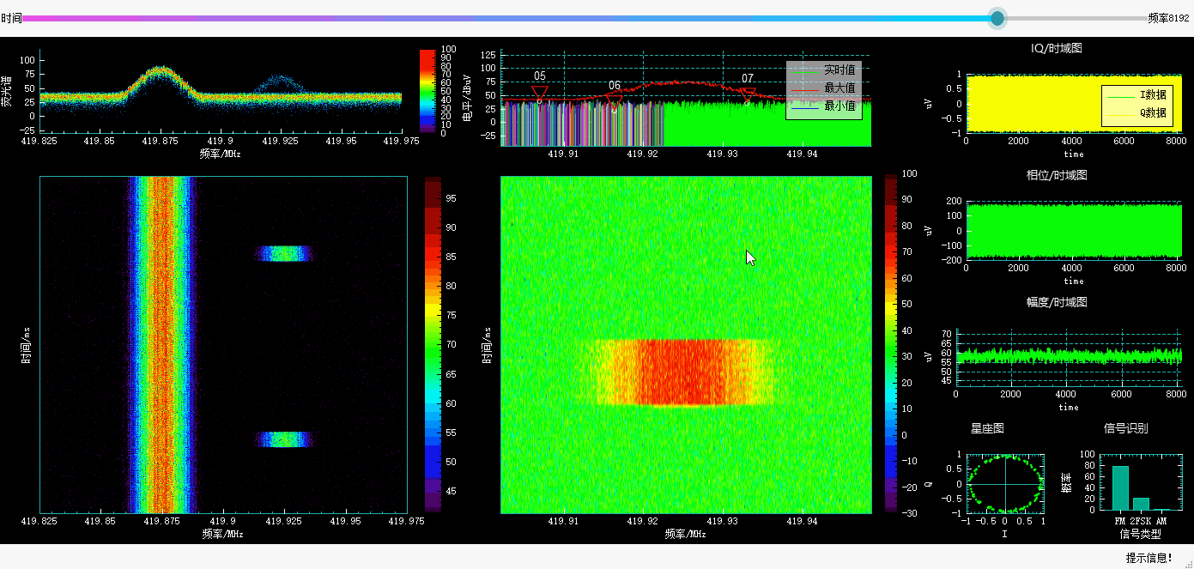Click the lower 419.925 burst in left waterfall
The height and width of the screenshot is (569, 1194).
[x=283, y=439]
